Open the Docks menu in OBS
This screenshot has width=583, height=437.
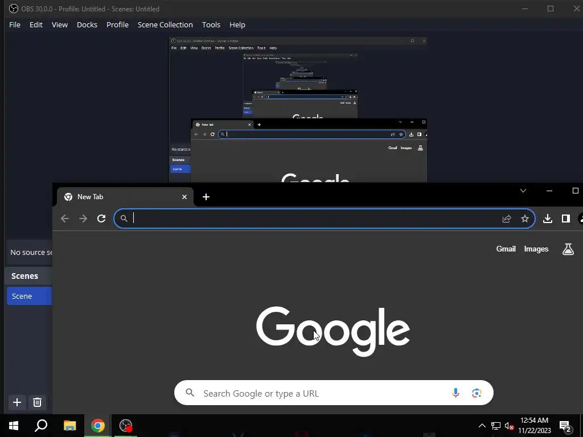point(87,24)
